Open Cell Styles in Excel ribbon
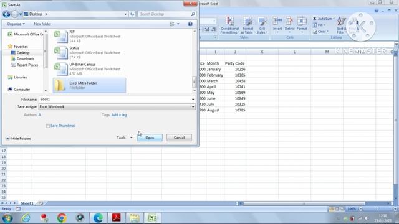This screenshot has width=399, height=224. click(x=262, y=26)
